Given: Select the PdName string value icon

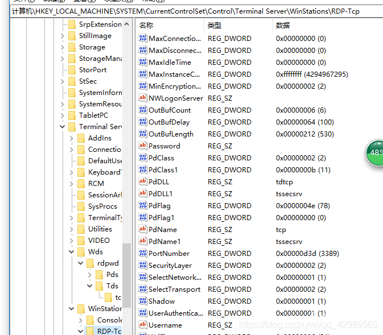Looking at the screenshot, I should (x=143, y=230).
